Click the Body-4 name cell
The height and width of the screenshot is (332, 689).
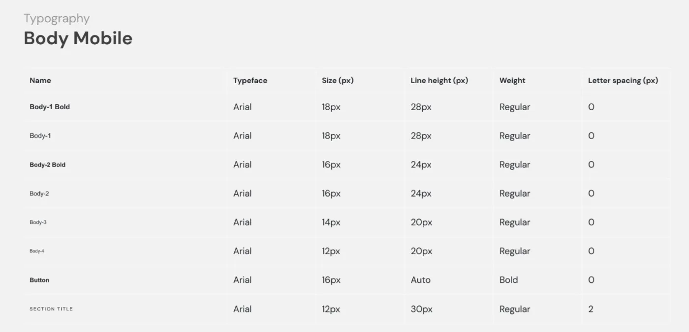(37, 251)
